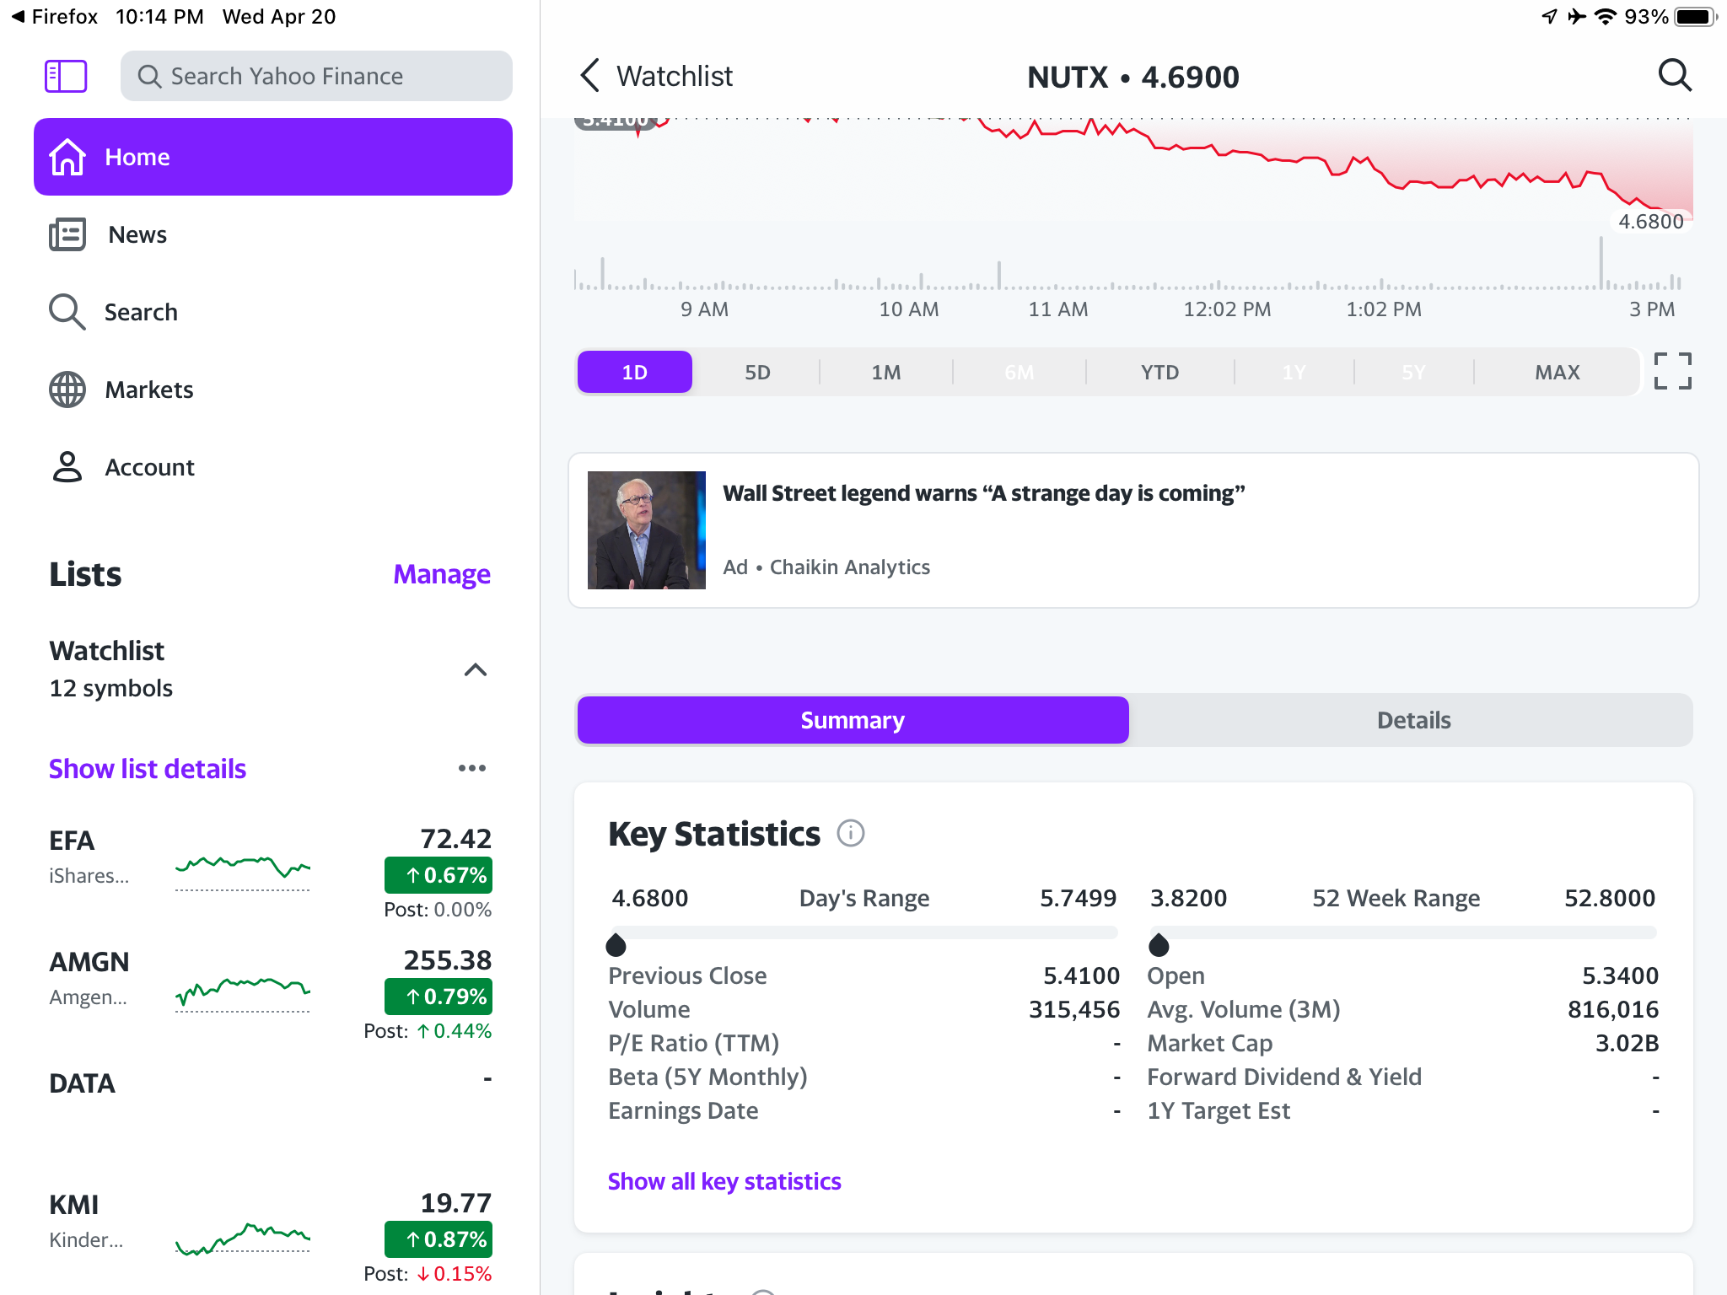
Task: Click the Open value 5.3400
Action: click(1620, 975)
